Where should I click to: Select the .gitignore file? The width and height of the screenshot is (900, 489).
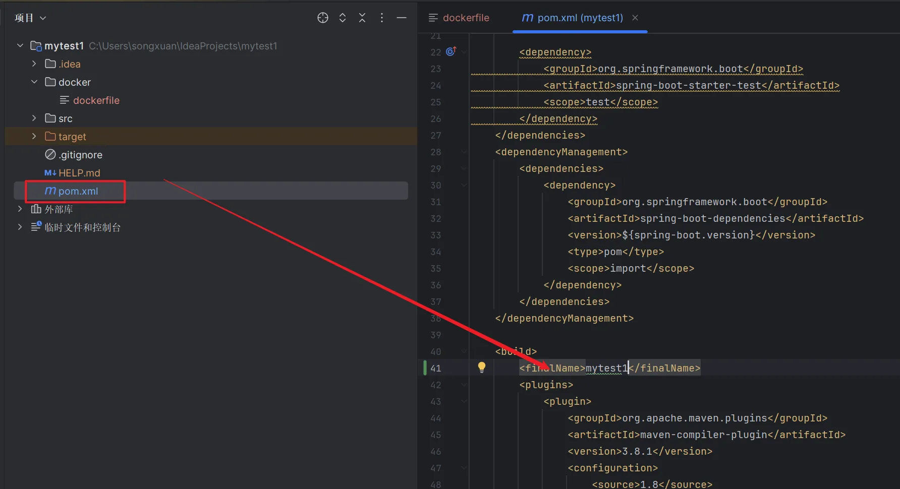tap(80, 155)
